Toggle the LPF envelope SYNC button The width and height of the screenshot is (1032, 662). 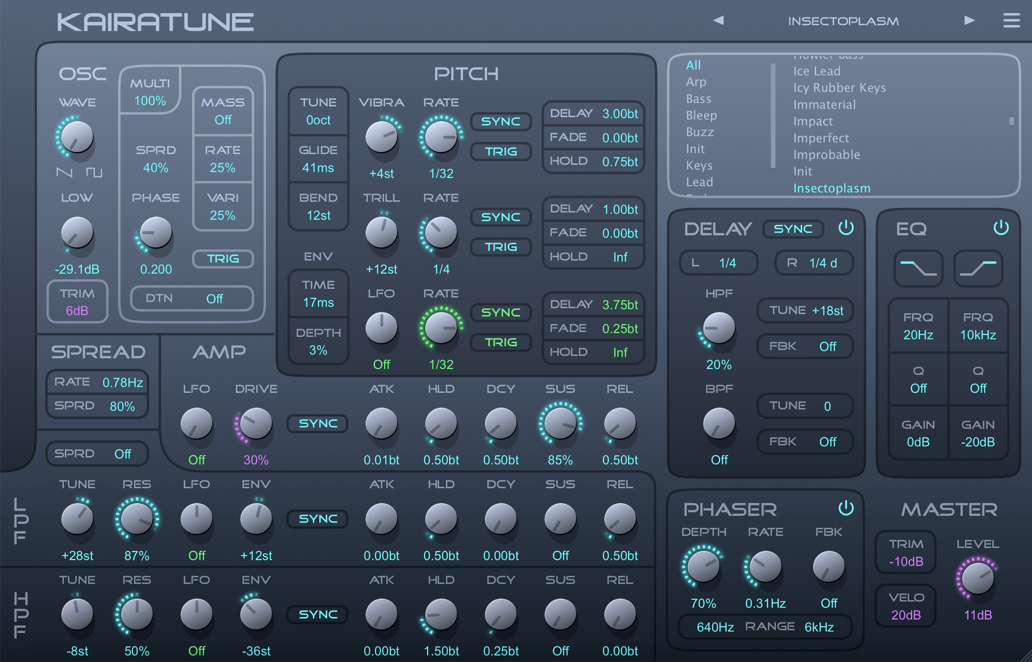pos(317,519)
